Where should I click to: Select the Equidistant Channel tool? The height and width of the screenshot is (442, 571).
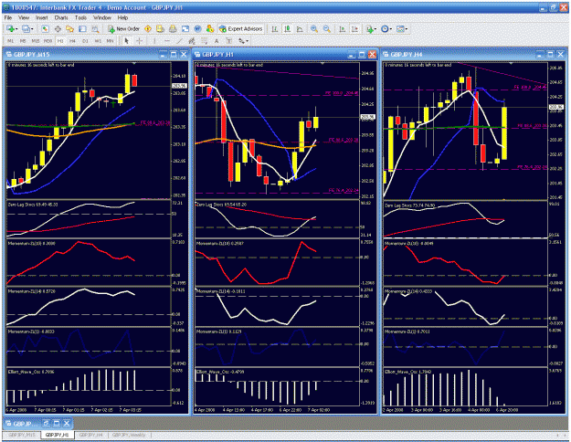coord(192,41)
